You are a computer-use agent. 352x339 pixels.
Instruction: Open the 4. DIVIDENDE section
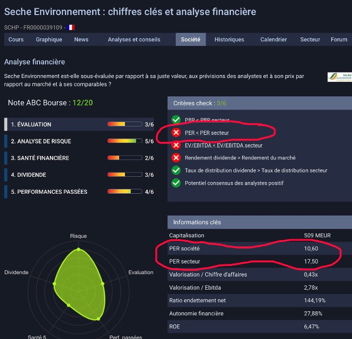coord(79,175)
